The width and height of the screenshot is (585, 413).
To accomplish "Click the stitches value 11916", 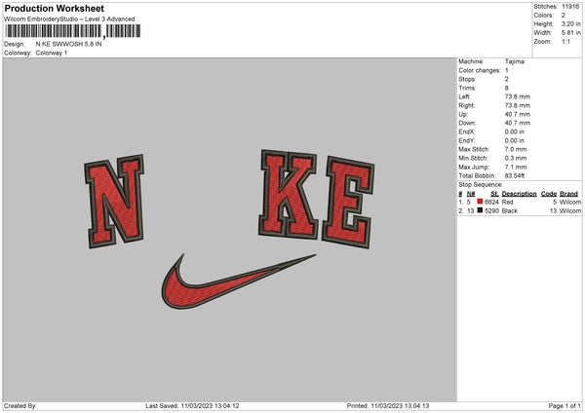I will [570, 7].
